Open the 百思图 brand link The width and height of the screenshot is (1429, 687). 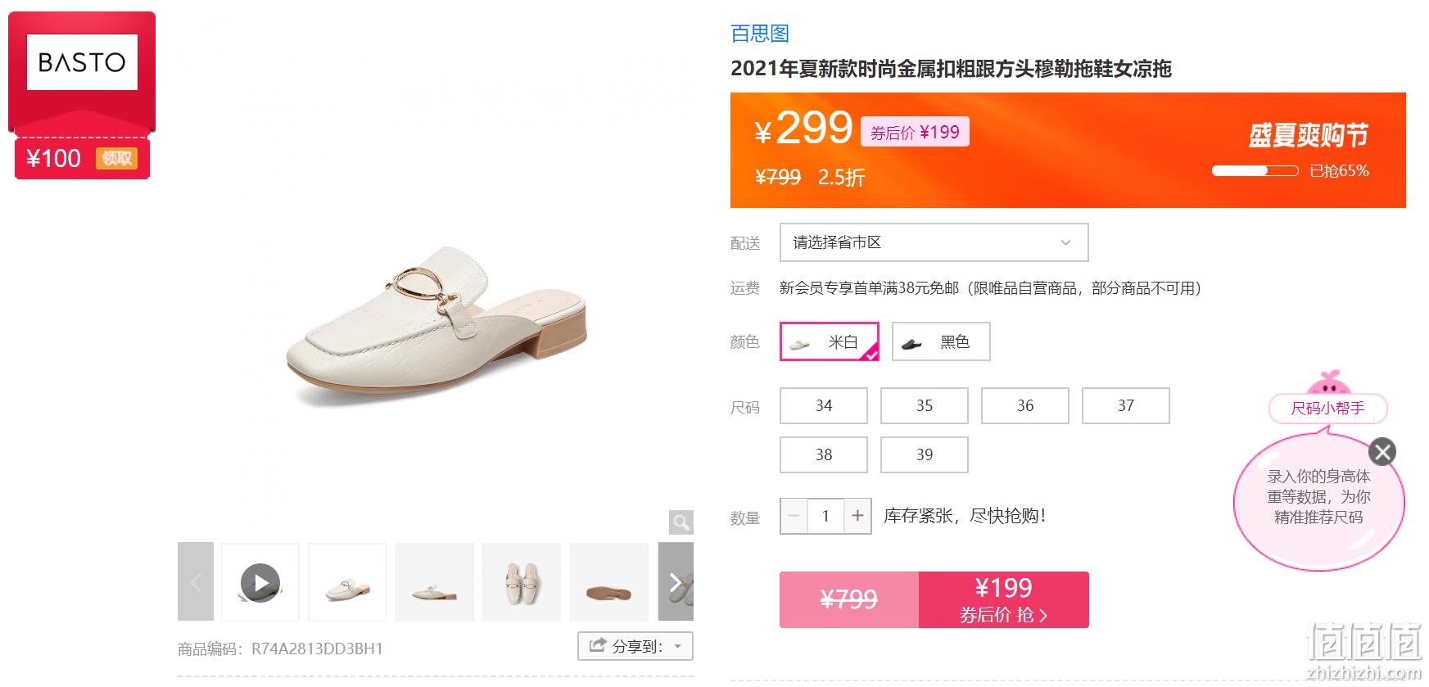coord(760,34)
